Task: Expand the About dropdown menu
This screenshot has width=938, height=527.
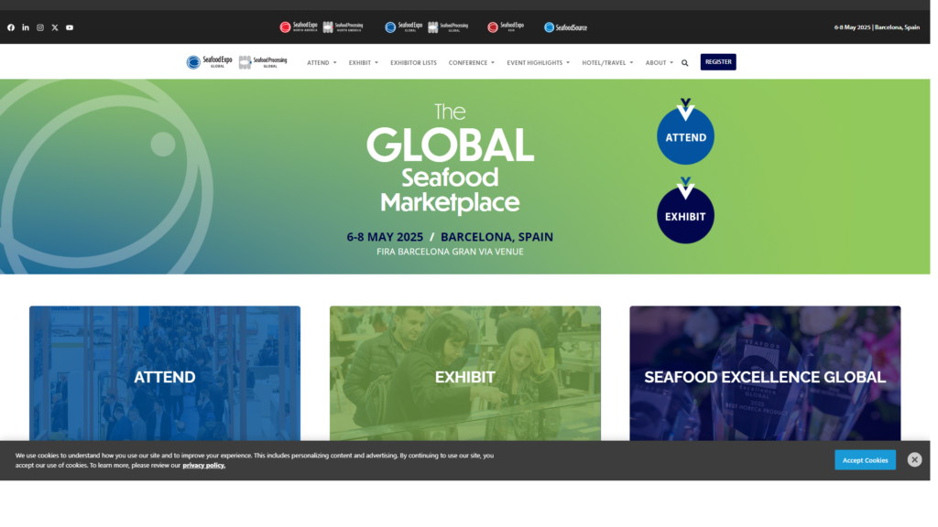Action: [660, 63]
